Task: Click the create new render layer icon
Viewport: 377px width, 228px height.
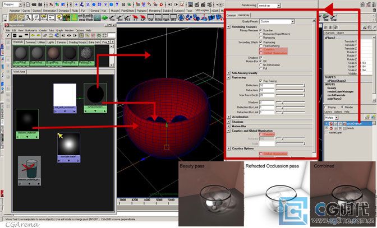Action: point(367,117)
